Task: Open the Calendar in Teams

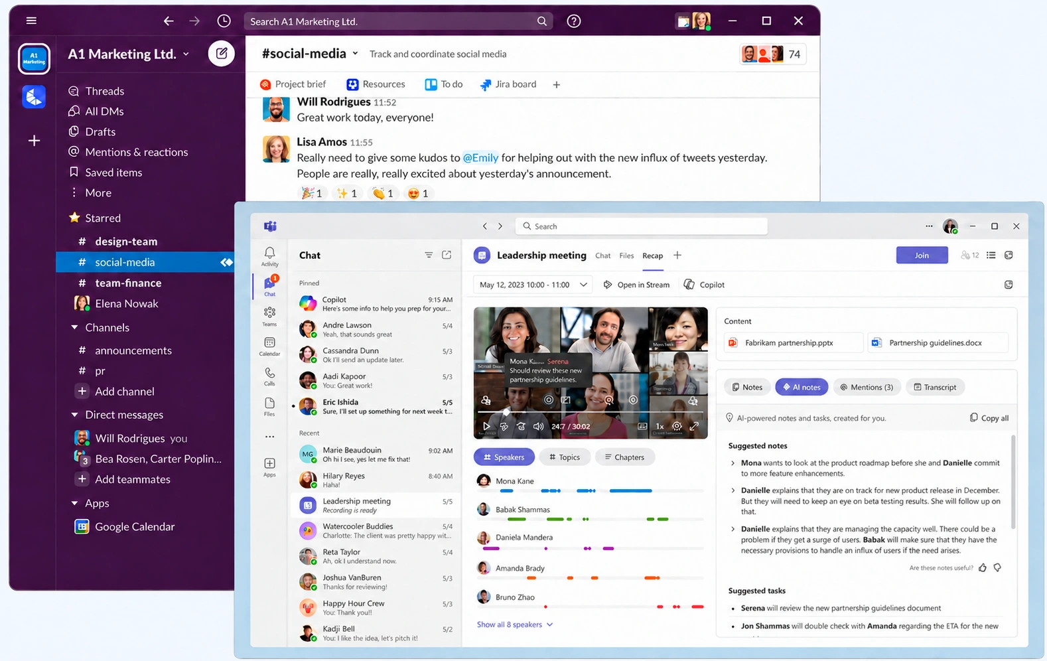Action: click(269, 346)
